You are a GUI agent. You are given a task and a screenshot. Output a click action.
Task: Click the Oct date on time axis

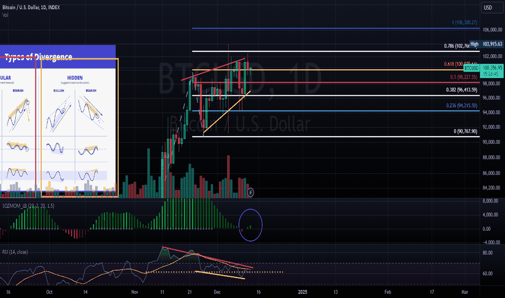coord(49,292)
